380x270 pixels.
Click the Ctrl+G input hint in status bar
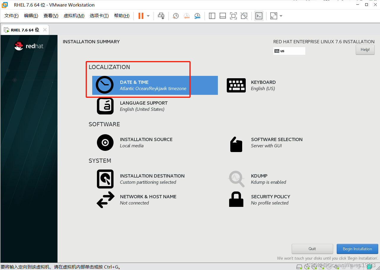(61, 267)
